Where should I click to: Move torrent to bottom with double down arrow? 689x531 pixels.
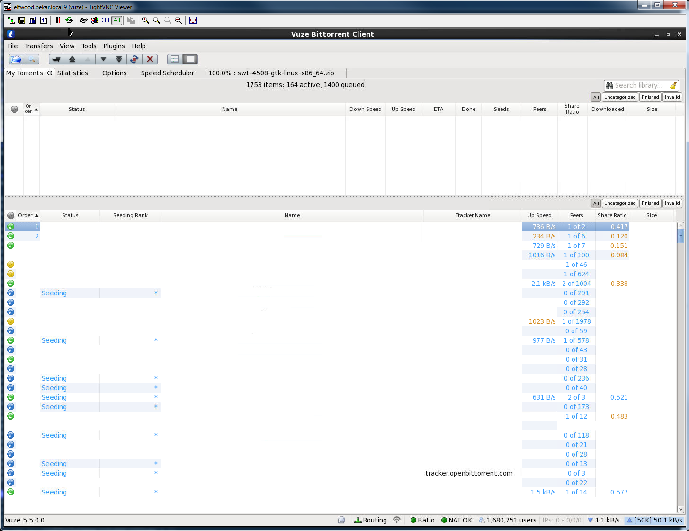(x=119, y=59)
